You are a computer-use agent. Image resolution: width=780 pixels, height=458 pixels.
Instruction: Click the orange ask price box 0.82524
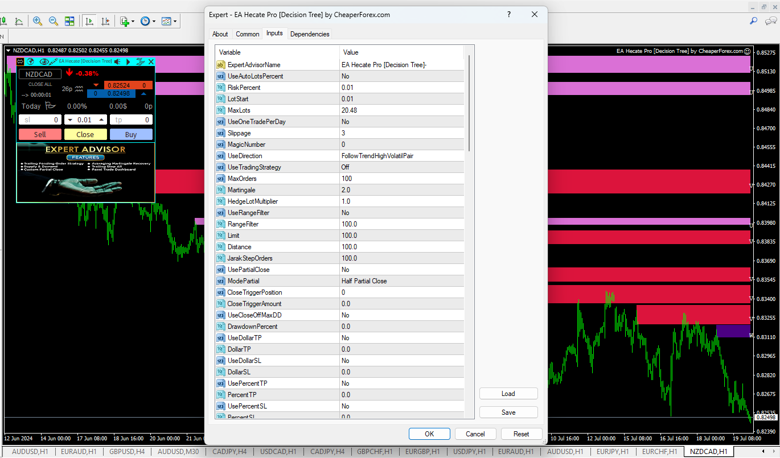128,85
